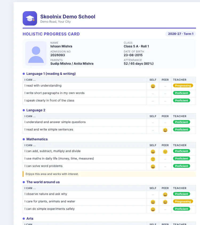Viewport: 200px width, 225px height.
Task: Click the Proficient badge for 'I write short paragraphs in my own words'
Action: point(181,93)
